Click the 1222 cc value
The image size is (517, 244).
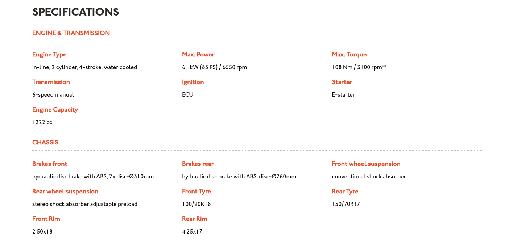[42, 122]
